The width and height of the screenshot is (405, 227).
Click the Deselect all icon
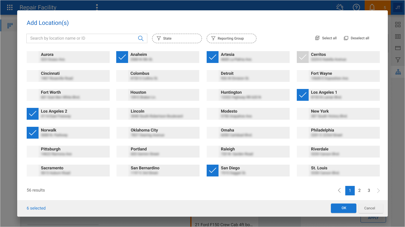[x=346, y=38]
